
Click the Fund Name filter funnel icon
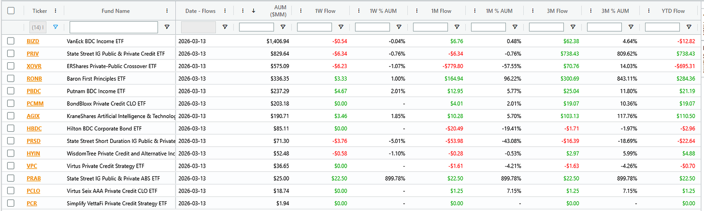click(x=167, y=27)
